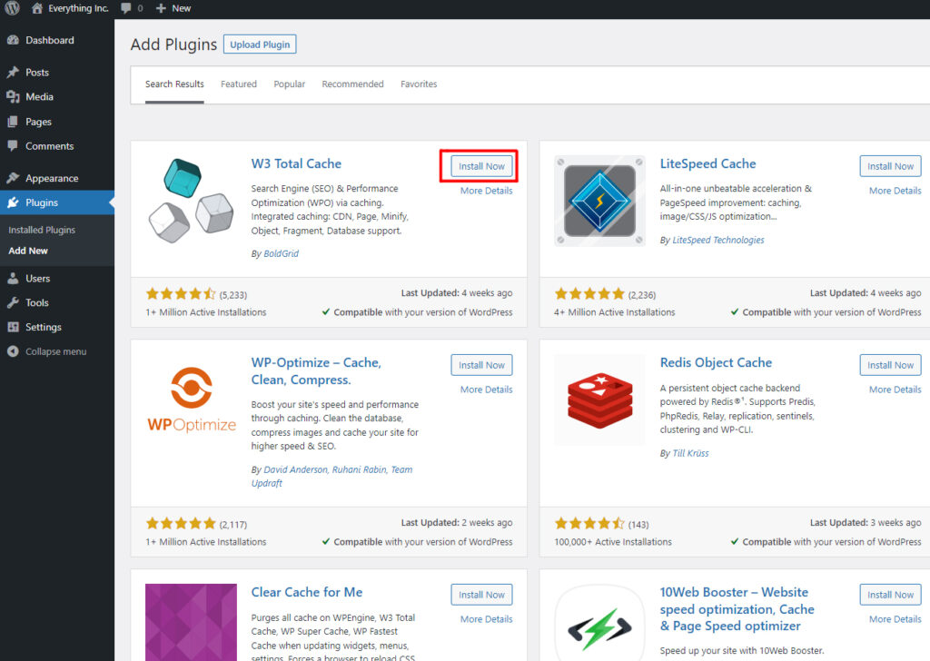Click the WordPress logo icon
930x661 pixels.
pos(12,8)
